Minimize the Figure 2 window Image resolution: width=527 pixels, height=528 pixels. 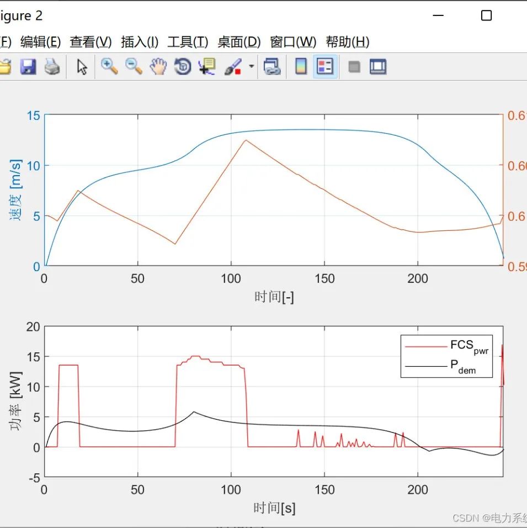[438, 15]
